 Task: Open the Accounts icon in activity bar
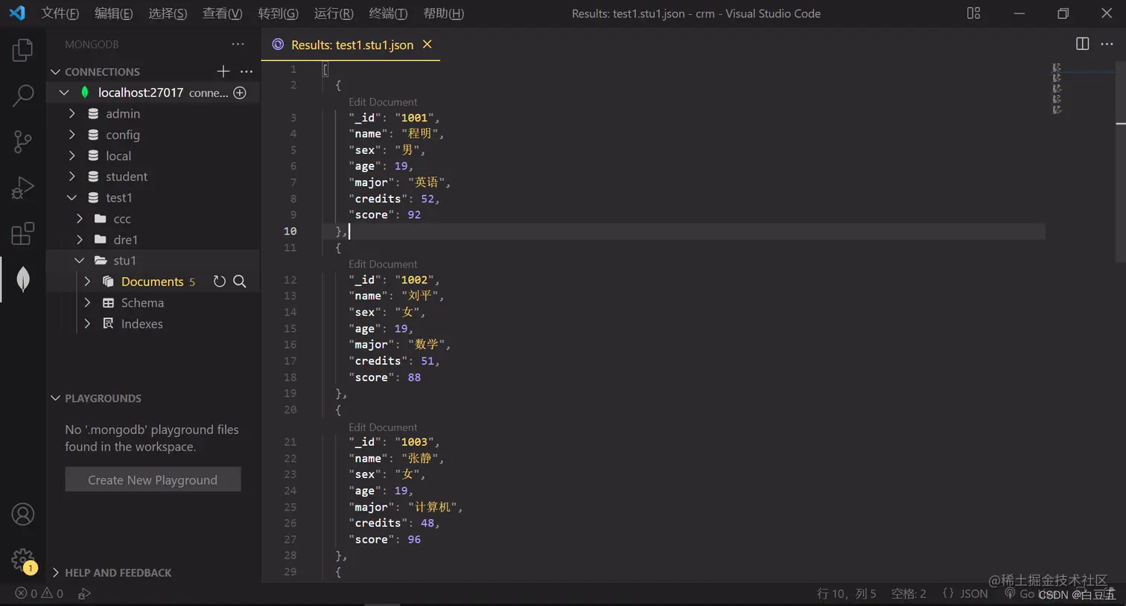(x=23, y=514)
